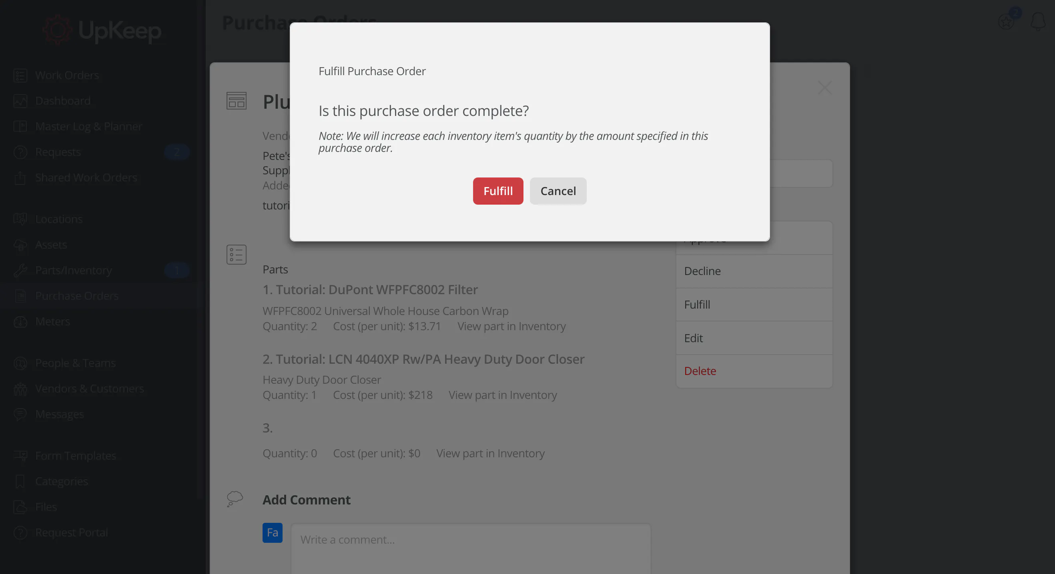Select Delete in the actions list
Image resolution: width=1055 pixels, height=574 pixels.
pos(700,371)
